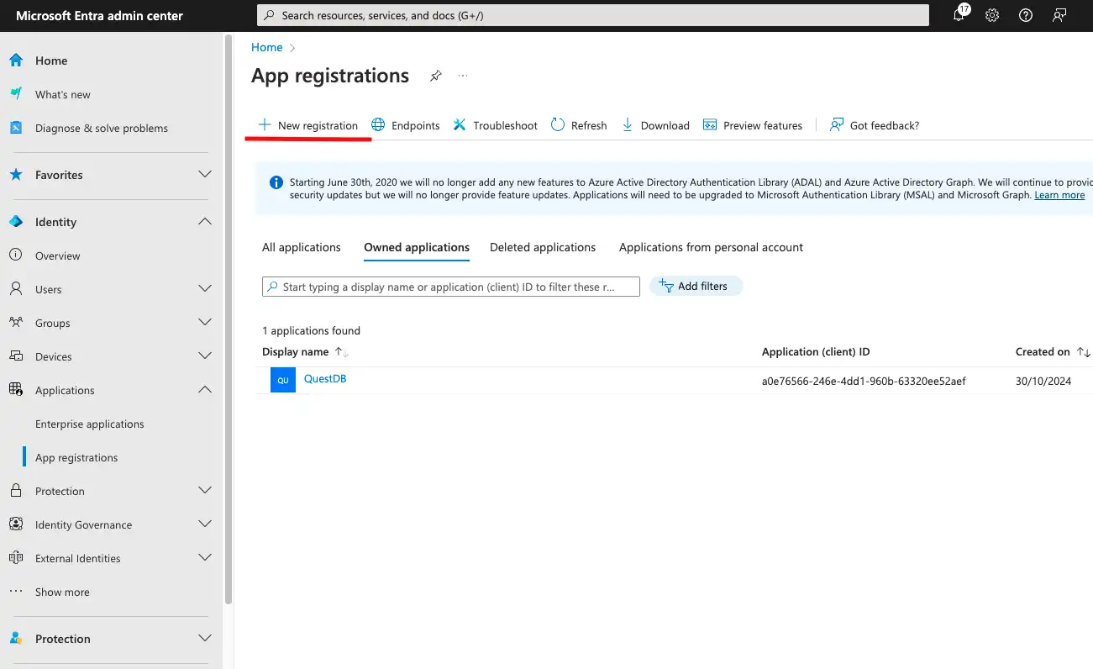This screenshot has height=669, width=1093.
Task: Click the Learn more link
Action: click(1059, 194)
